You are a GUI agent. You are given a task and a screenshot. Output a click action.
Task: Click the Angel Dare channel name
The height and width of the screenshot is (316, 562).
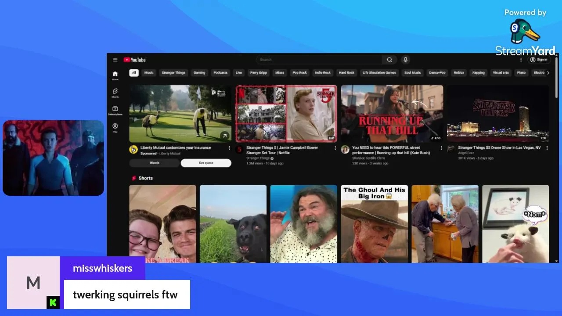(466, 153)
